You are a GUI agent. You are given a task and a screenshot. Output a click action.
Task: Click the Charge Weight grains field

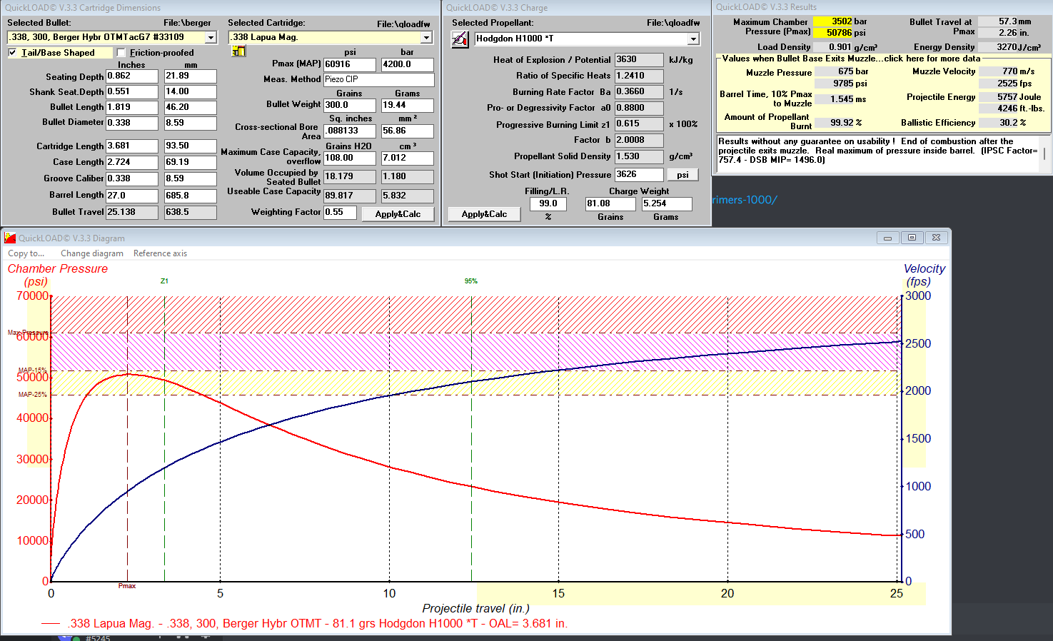click(610, 203)
